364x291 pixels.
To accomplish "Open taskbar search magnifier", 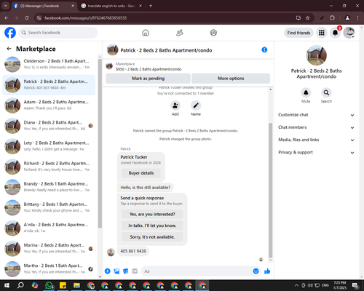I will (20, 285).
